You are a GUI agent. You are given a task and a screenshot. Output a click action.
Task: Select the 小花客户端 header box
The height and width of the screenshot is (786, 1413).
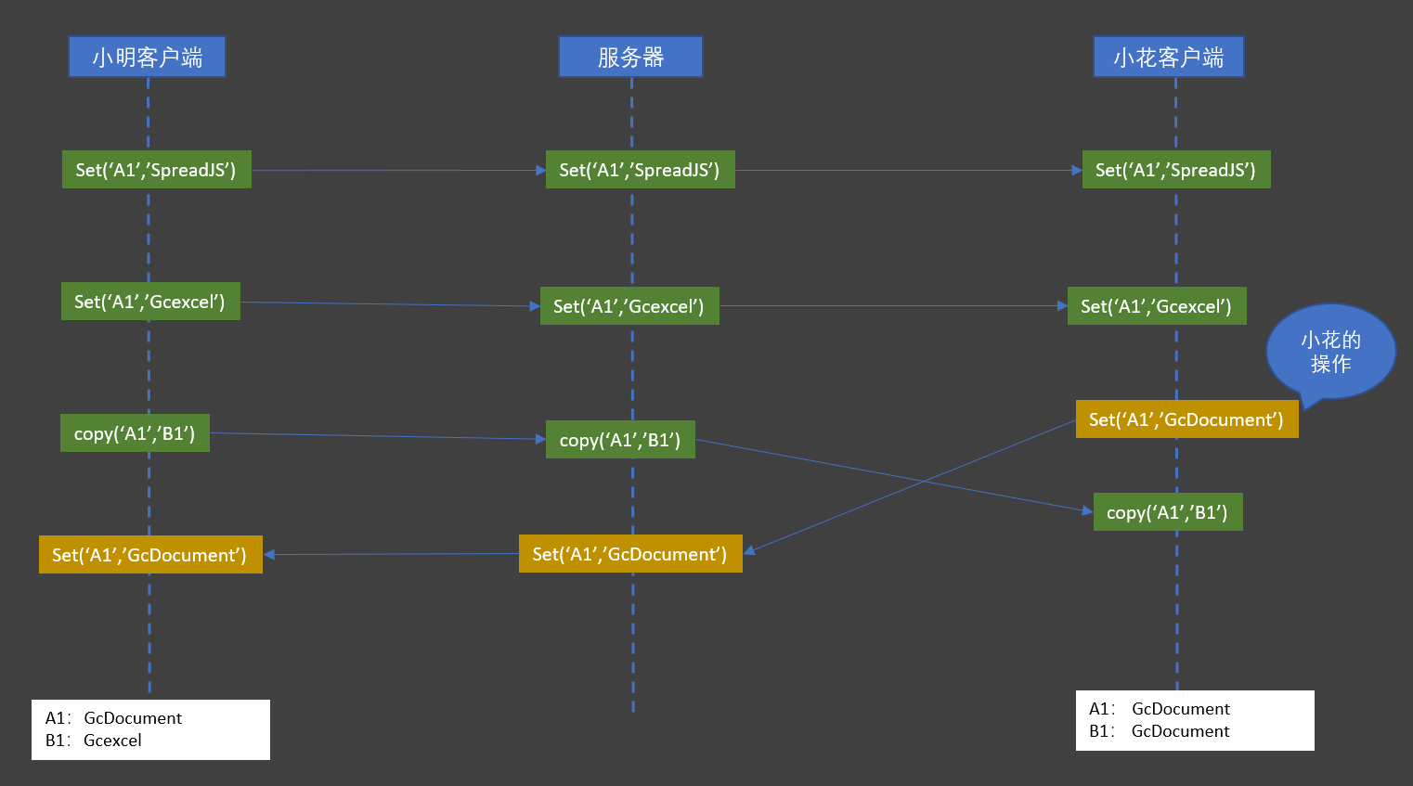1168,57
